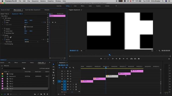Click the Lift button in Program monitor
Viewport: 172px width, 96px height.
(131, 59)
